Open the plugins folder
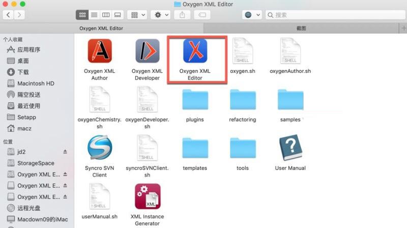This screenshot has height=228, width=407. (x=195, y=99)
